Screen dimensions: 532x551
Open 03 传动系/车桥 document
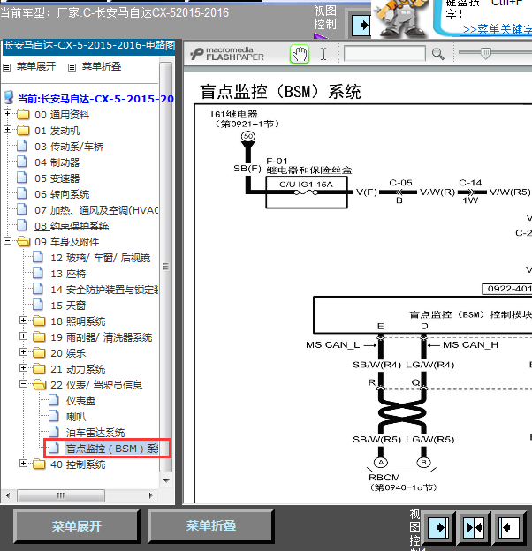tap(69, 147)
